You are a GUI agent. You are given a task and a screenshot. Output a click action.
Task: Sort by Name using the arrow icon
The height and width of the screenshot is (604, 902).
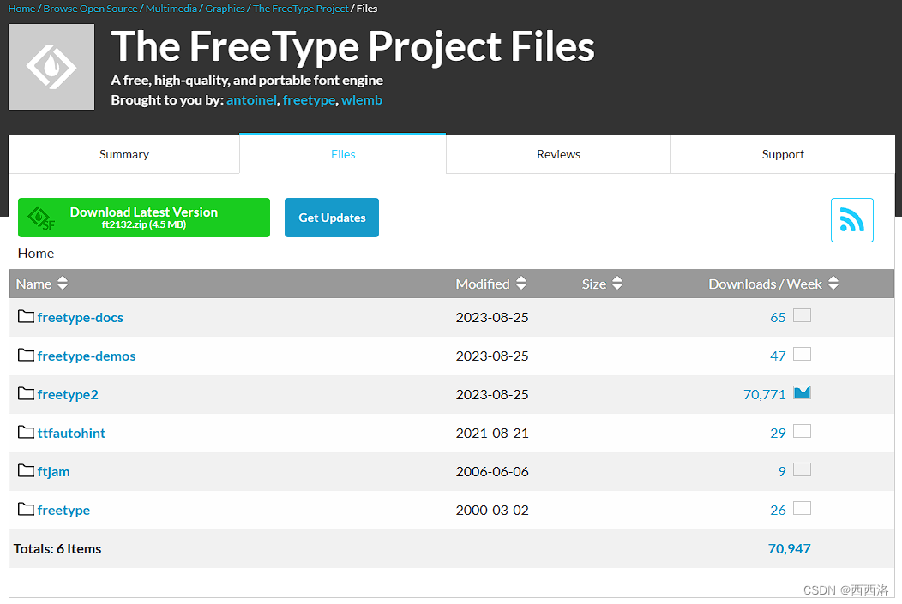click(x=63, y=284)
